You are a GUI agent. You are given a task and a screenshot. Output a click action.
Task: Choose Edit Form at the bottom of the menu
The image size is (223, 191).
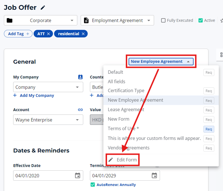[126, 160]
